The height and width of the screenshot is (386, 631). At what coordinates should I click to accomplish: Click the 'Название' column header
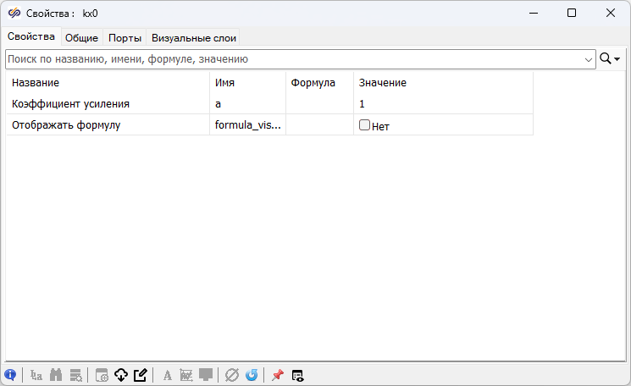[x=36, y=83]
